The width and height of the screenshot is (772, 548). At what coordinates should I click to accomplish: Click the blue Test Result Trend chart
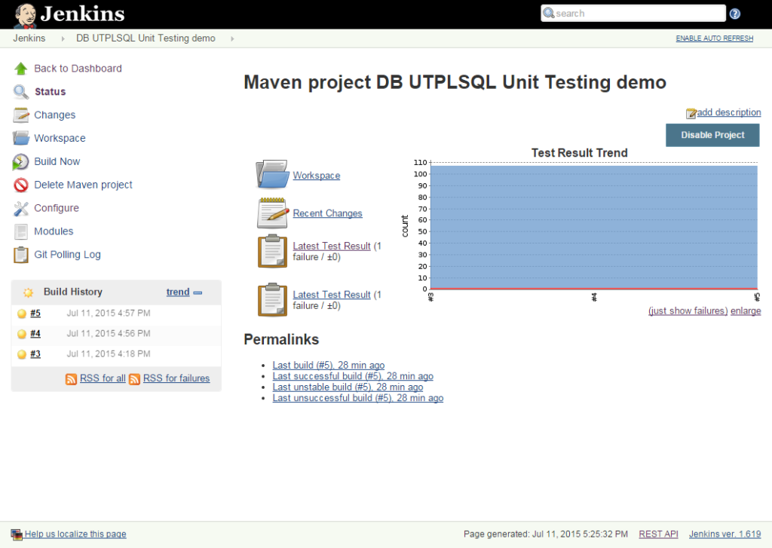tap(594, 227)
